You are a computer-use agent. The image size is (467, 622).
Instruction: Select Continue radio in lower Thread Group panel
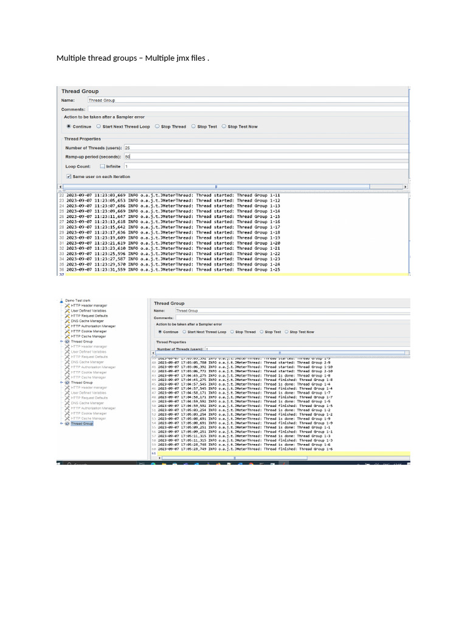(x=160, y=332)
